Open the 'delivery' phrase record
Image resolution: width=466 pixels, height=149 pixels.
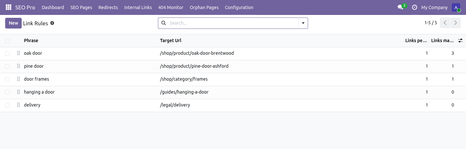click(32, 105)
